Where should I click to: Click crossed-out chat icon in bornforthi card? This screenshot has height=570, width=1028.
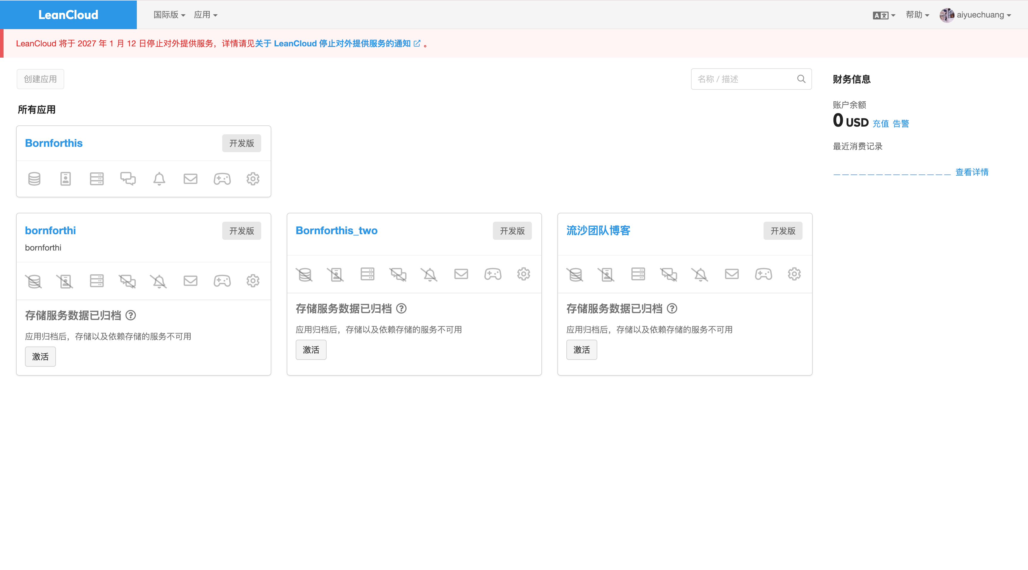click(127, 281)
